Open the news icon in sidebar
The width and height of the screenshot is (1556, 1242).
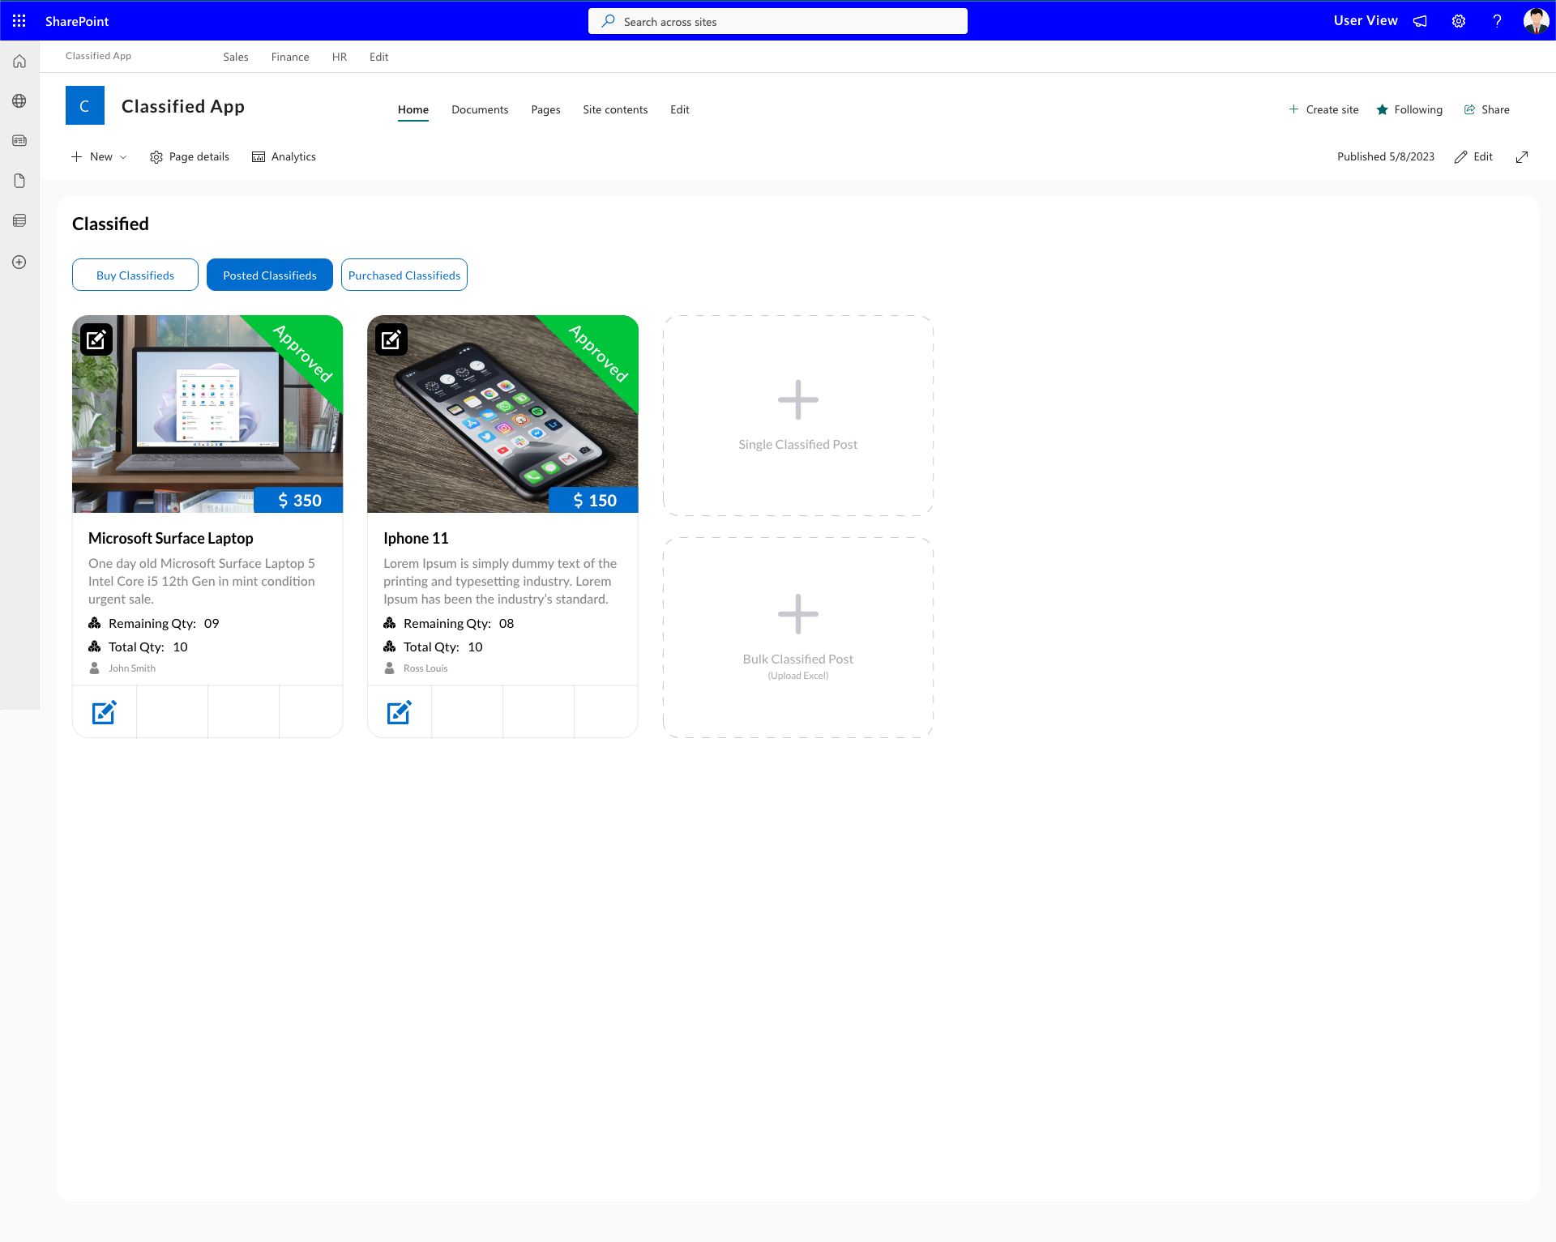[19, 141]
